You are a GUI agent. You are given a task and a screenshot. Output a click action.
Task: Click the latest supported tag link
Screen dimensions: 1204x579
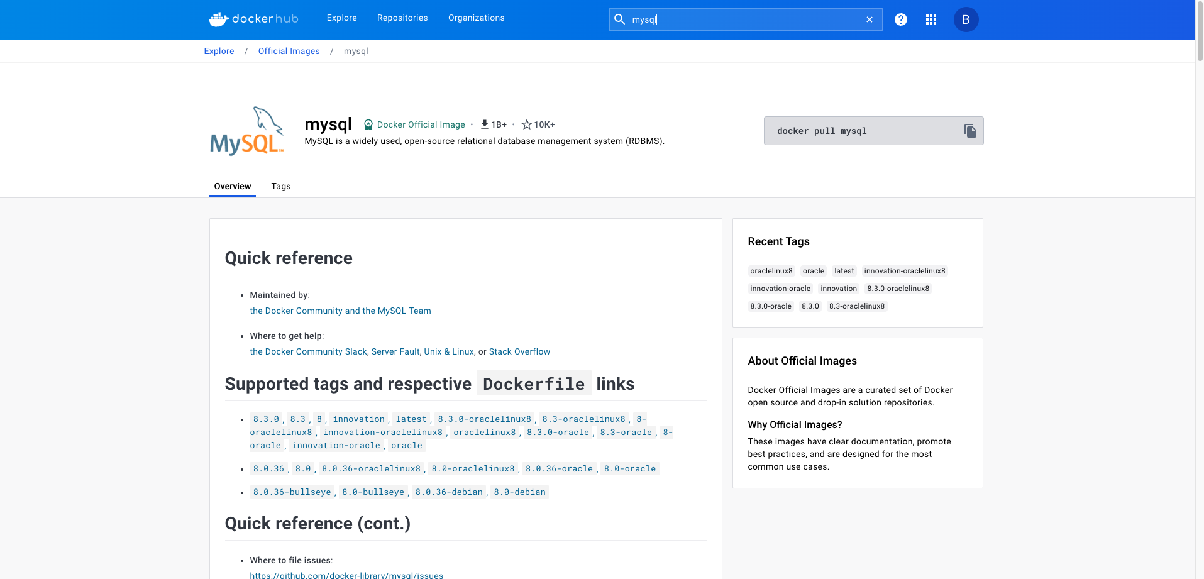point(411,419)
